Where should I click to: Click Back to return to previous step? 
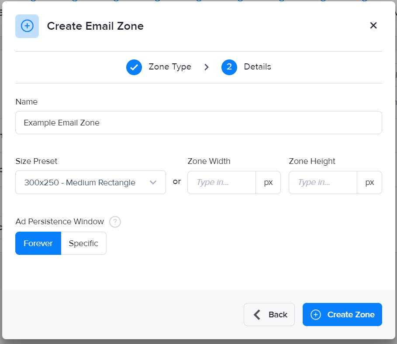(269, 314)
